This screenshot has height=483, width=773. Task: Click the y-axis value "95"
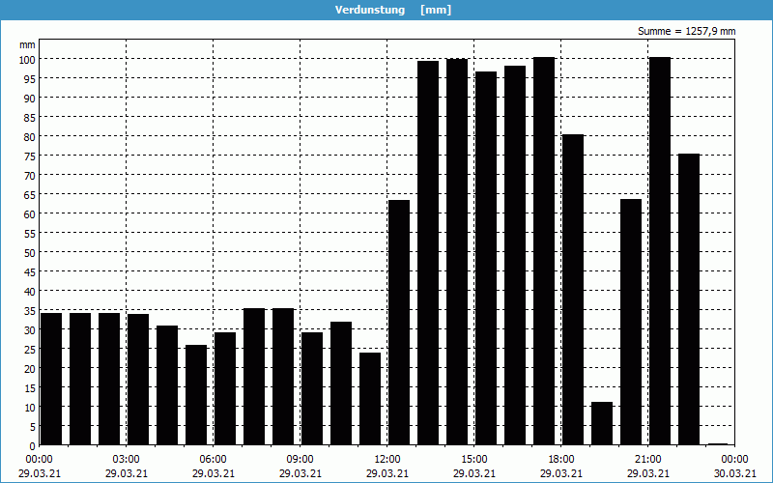[30, 78]
